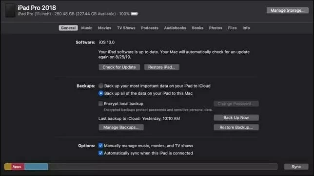Enable Encrypt local backup checkbox
This screenshot has height=176, width=314.
pyautogui.click(x=100, y=104)
